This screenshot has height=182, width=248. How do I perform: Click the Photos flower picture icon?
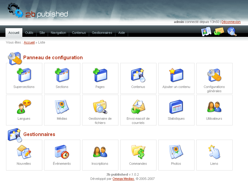coord(176,152)
